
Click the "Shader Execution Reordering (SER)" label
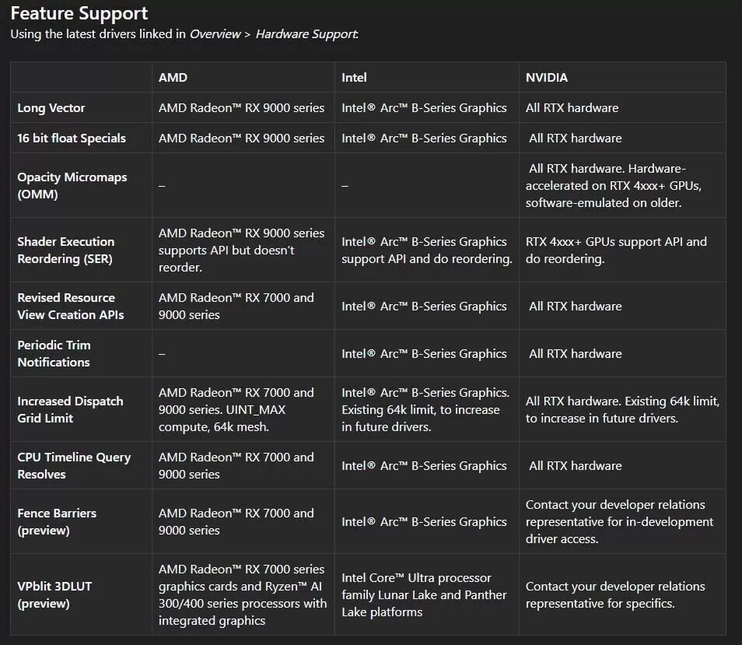pyautogui.click(x=66, y=250)
